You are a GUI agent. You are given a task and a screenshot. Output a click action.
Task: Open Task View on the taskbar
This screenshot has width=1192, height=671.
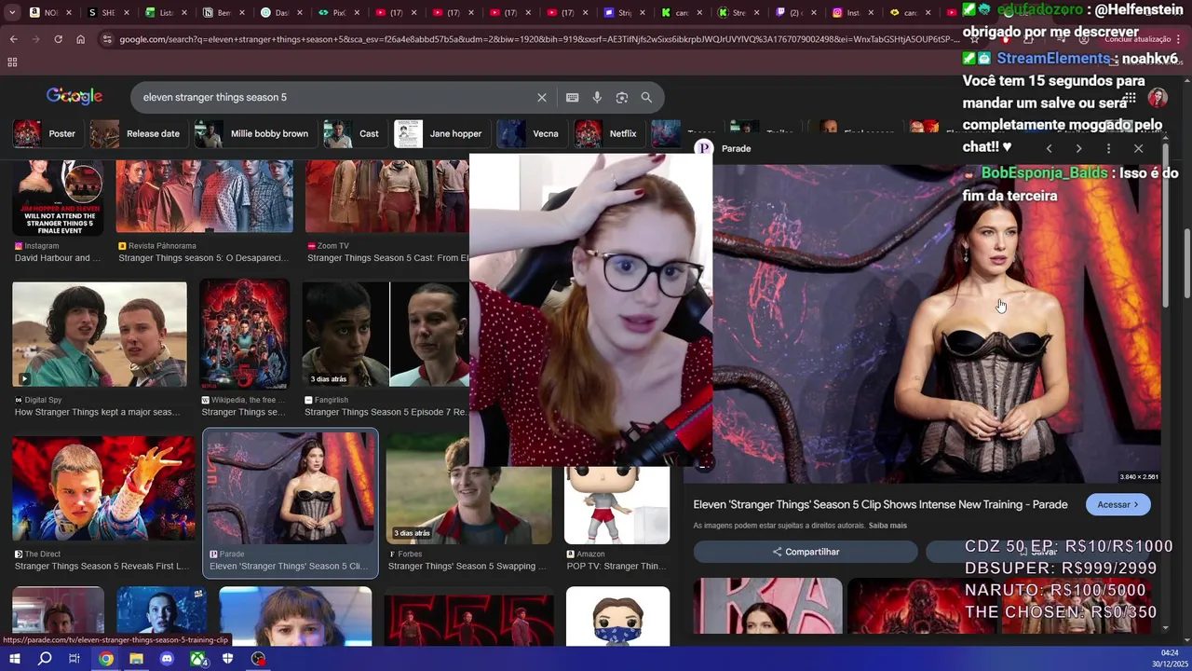(x=74, y=659)
